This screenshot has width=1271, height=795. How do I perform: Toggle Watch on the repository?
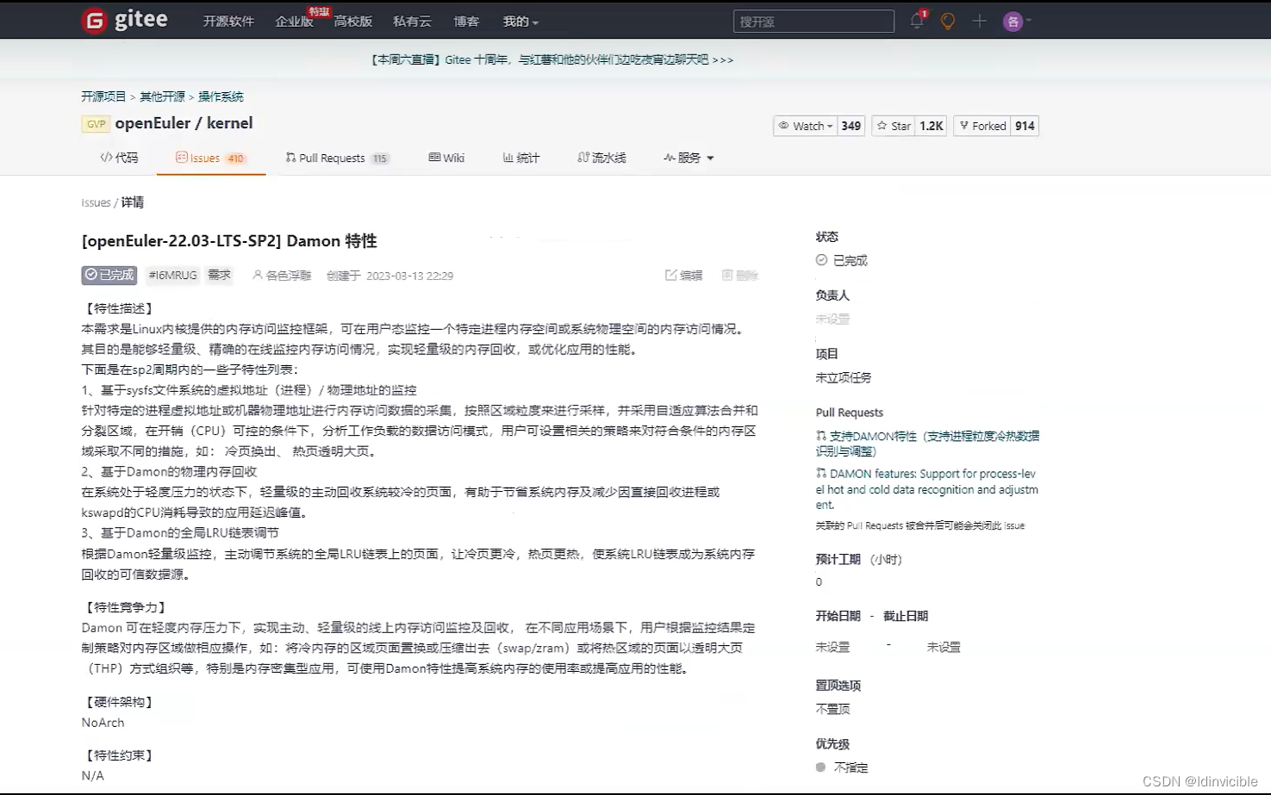(805, 125)
